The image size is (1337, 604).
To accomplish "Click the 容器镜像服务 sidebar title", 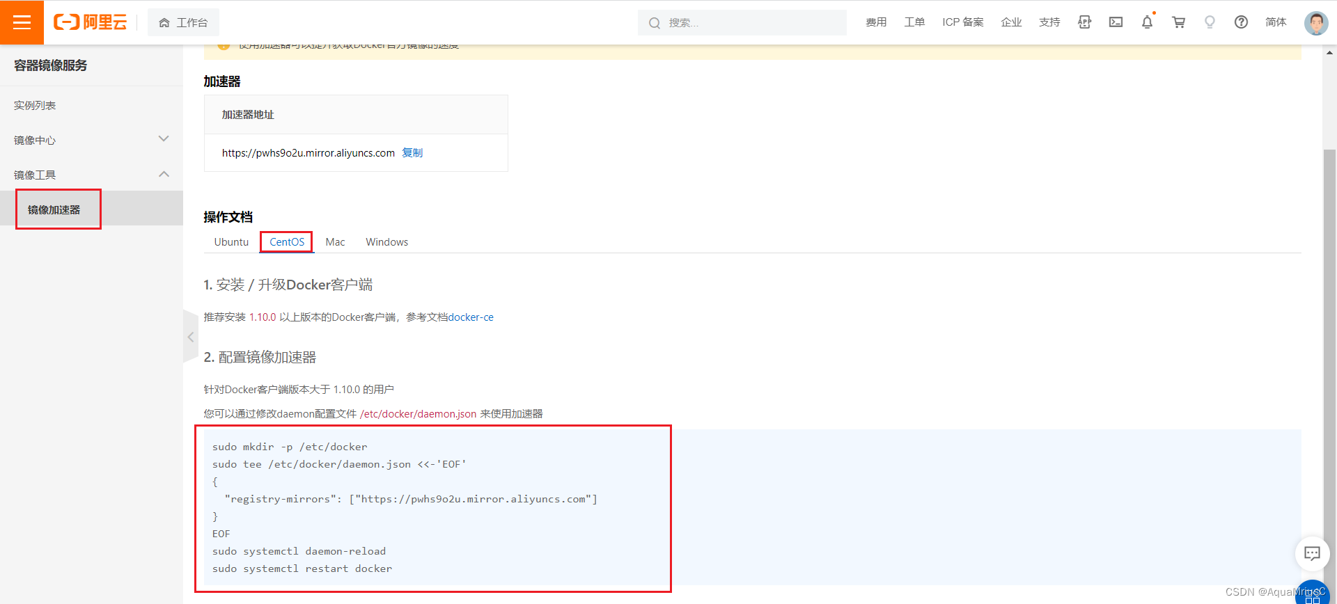I will point(51,65).
